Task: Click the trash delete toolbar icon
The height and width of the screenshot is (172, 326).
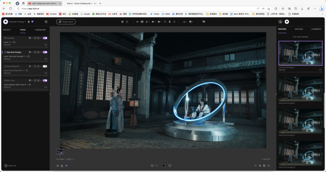Action: pos(170,22)
